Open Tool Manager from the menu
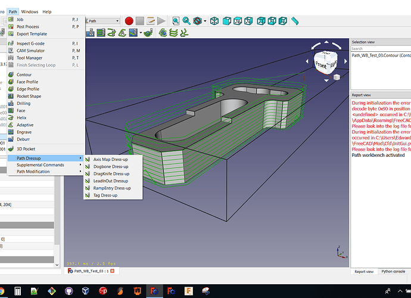 pyautogui.click(x=46, y=58)
